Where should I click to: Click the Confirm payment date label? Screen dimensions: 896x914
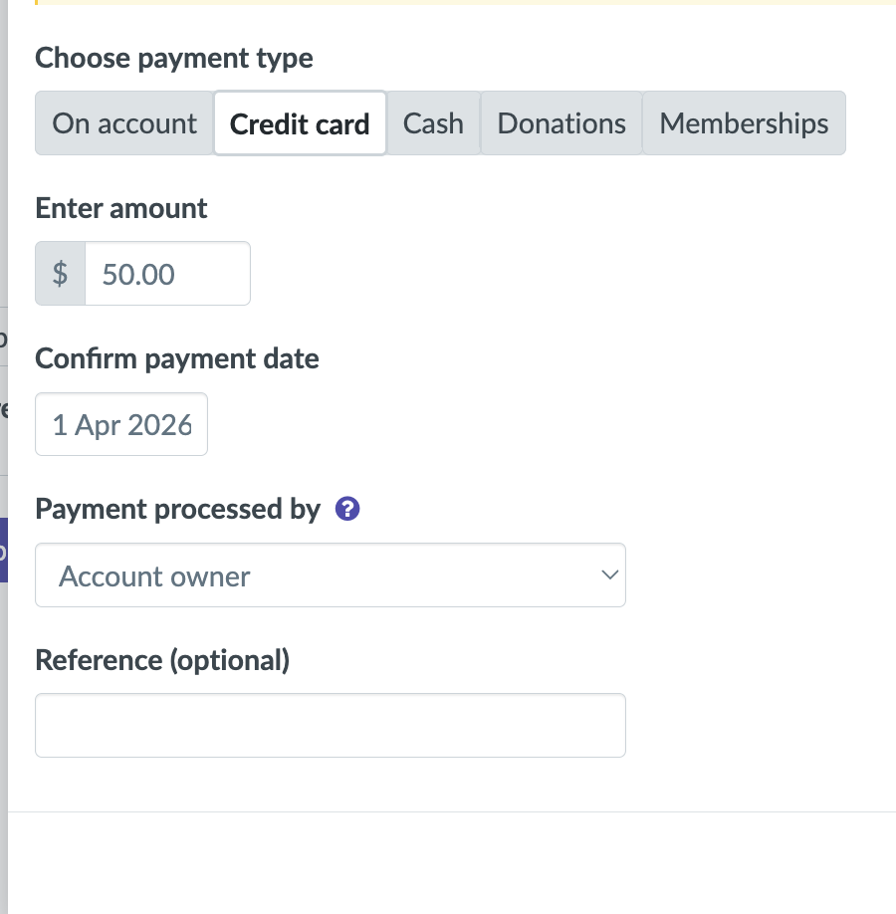(x=177, y=358)
